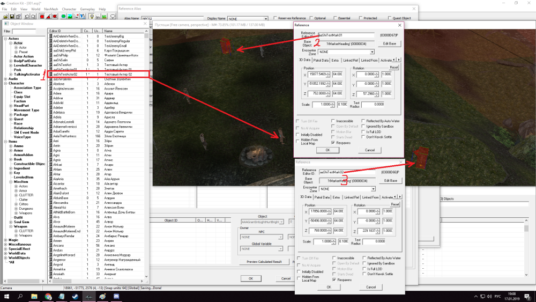This screenshot has width=536, height=302.
Task: Toggle the Snap to Angle icon
Action: pyautogui.click(x=49, y=17)
